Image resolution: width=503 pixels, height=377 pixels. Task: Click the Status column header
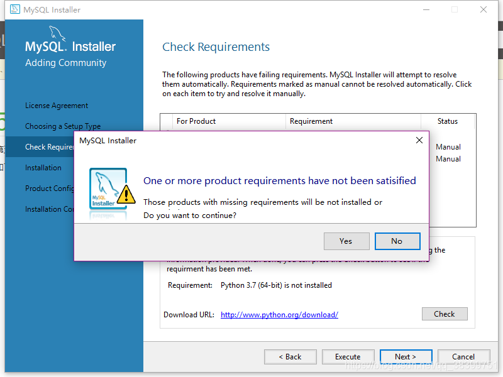448,121
